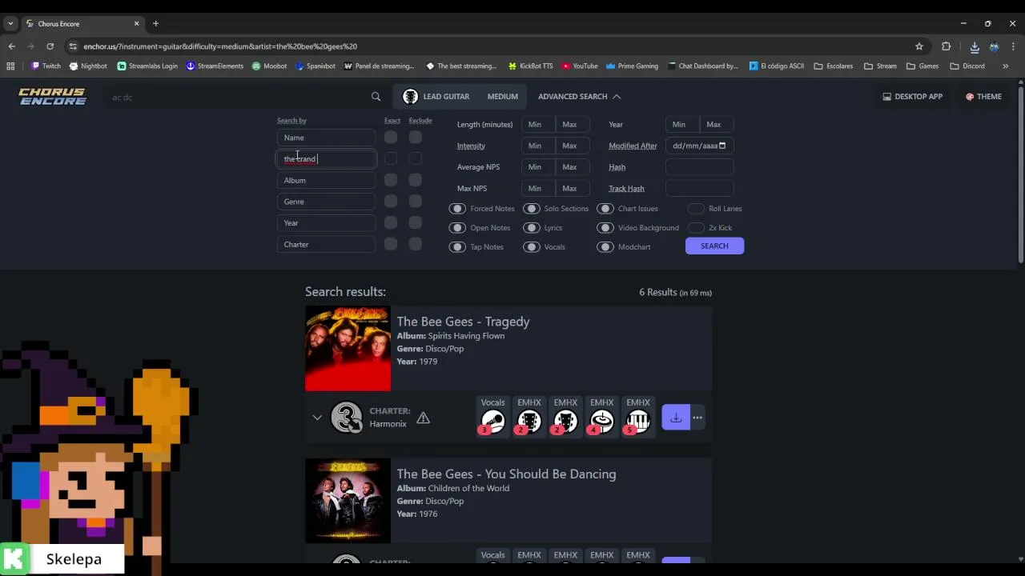The height and width of the screenshot is (576, 1025).
Task: Click the keys instrument icon for Tragedy
Action: point(638,422)
